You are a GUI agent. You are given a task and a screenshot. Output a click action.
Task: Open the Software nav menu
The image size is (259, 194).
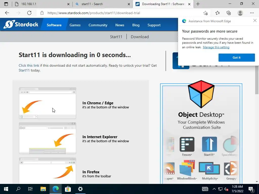pos(54,25)
